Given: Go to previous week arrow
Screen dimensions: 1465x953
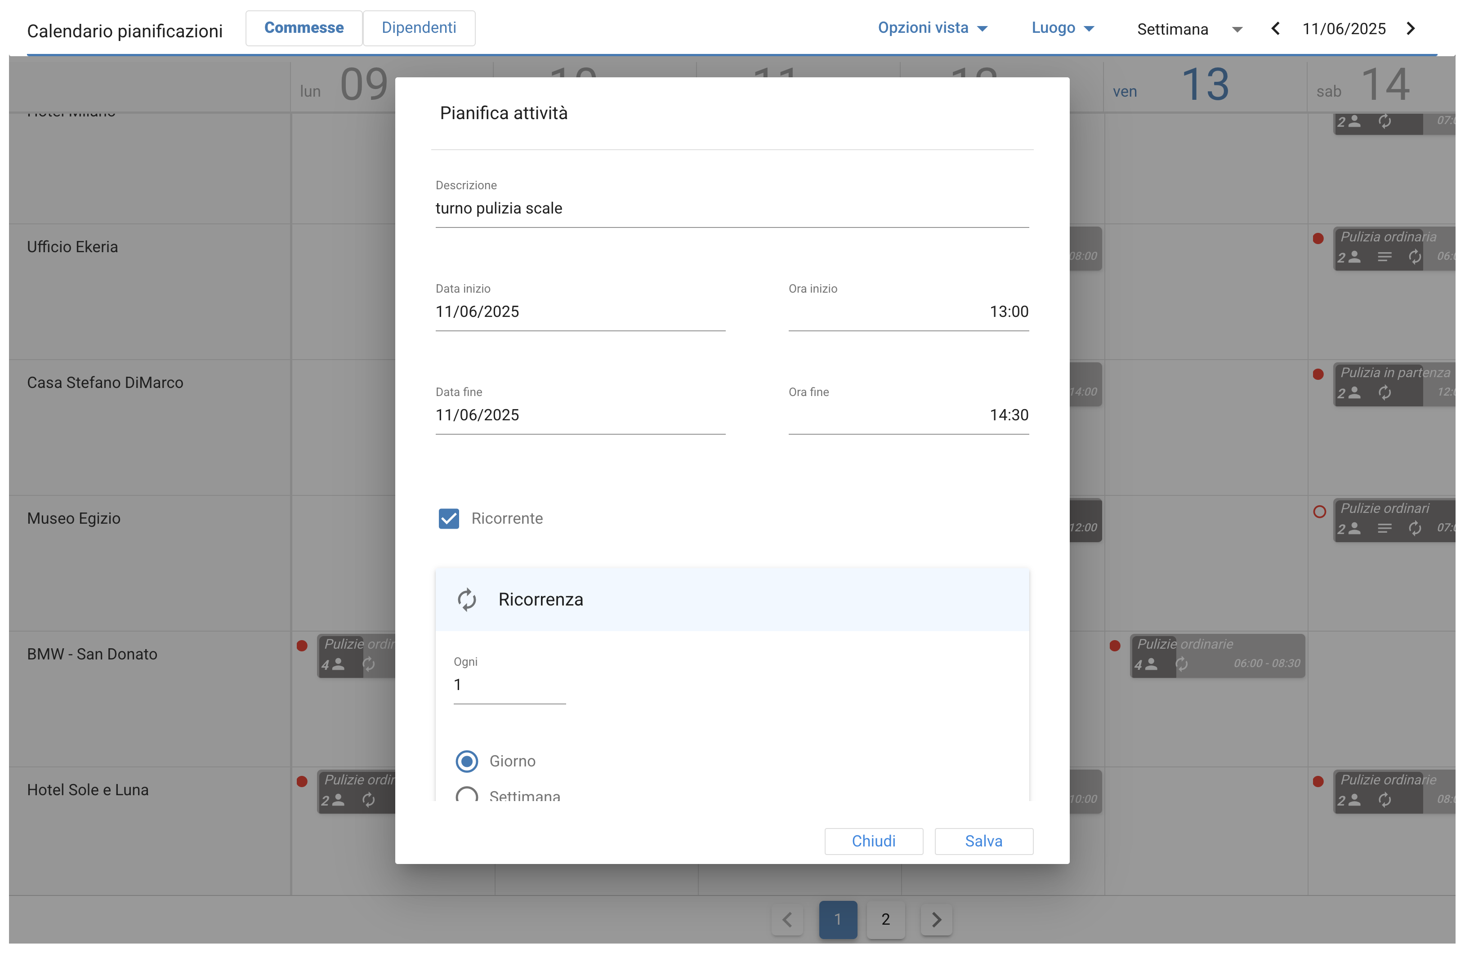Looking at the screenshot, I should click(1275, 28).
